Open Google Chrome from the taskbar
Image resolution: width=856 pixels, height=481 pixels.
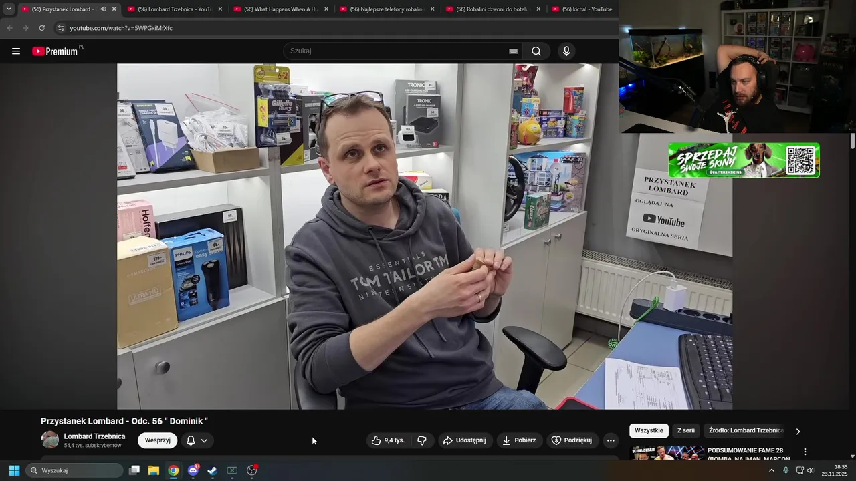pyautogui.click(x=173, y=470)
